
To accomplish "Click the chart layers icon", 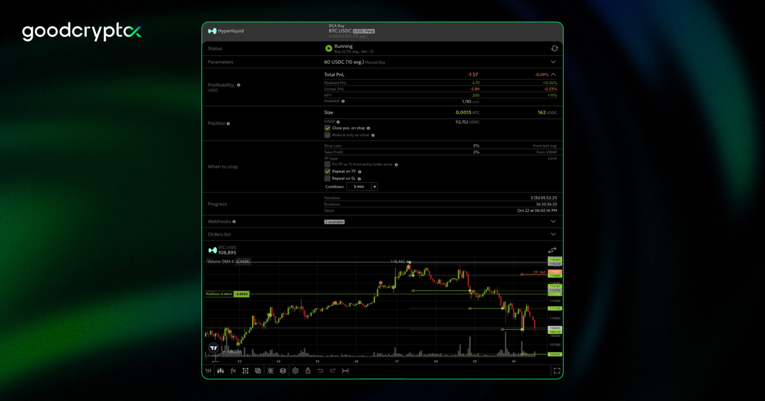I will point(283,371).
